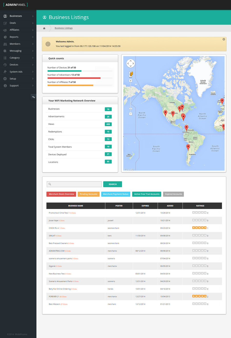Expand the System Ads menu chevron
The width and height of the screenshot is (231, 338).
point(33,72)
